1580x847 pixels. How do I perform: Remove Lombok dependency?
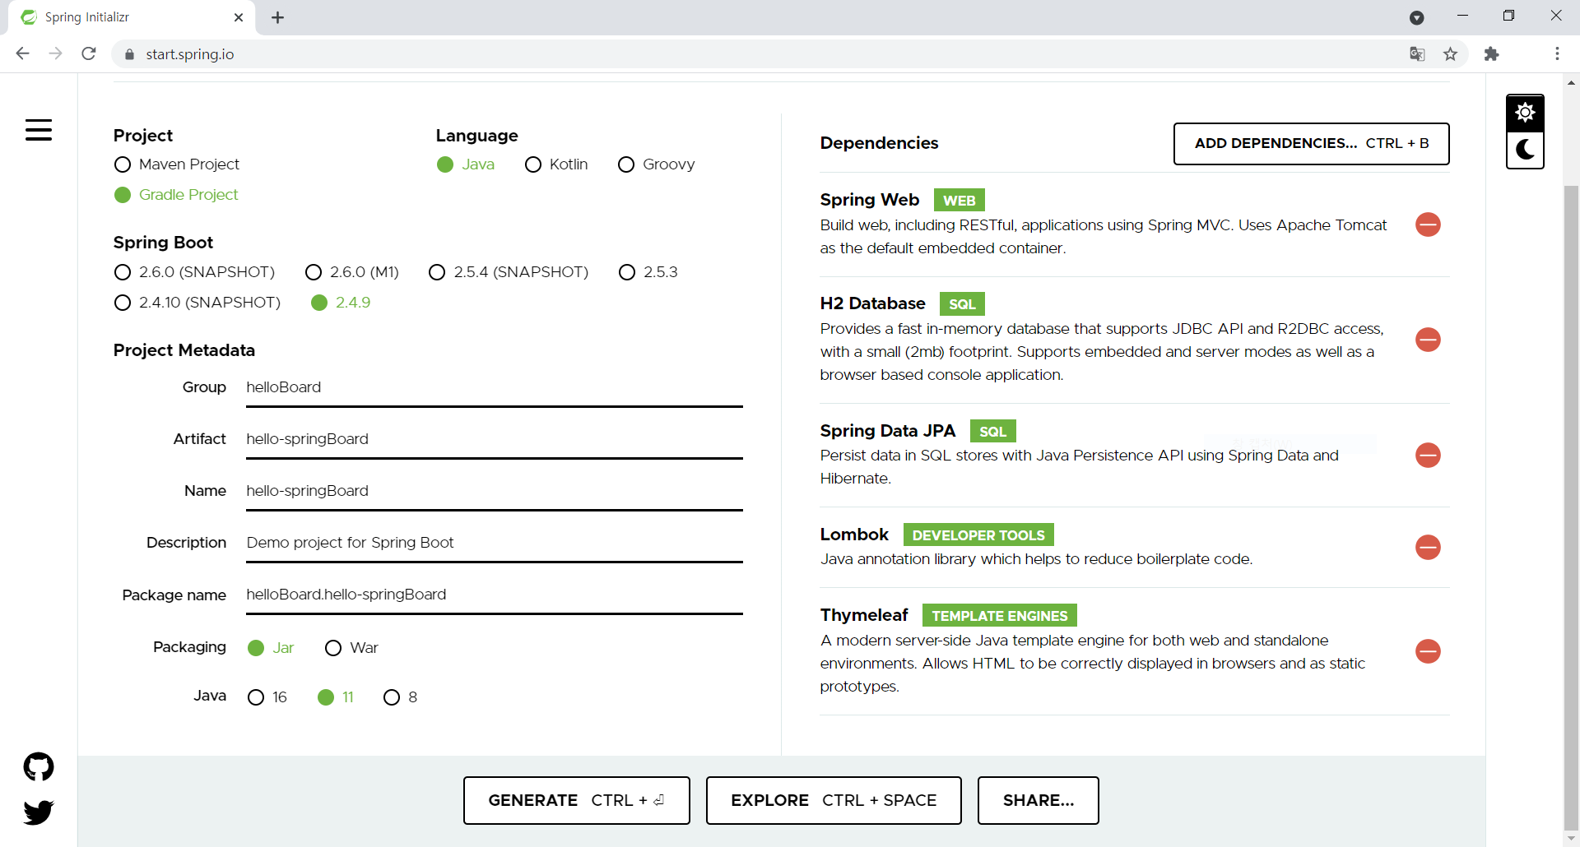1428,547
